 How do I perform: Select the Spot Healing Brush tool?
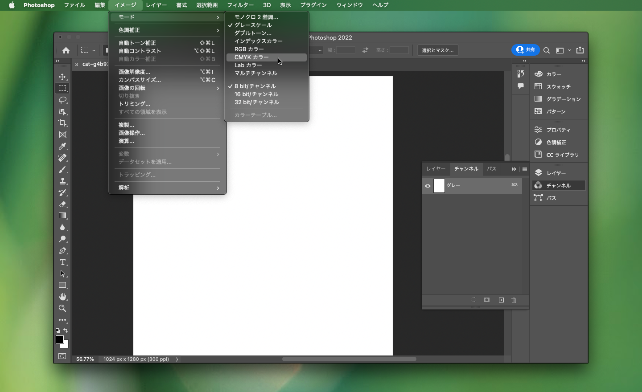tap(62, 158)
